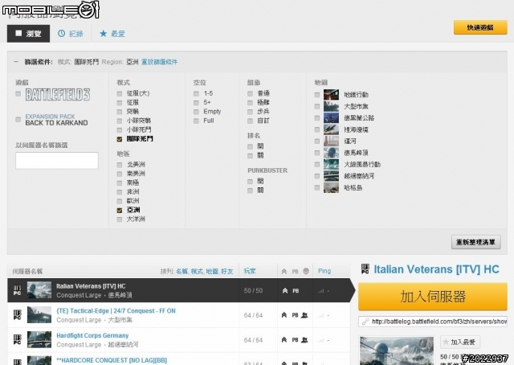Check the PunkBuster 開 on checkbox
Viewport: 514px width, 365px height.
tap(250, 181)
